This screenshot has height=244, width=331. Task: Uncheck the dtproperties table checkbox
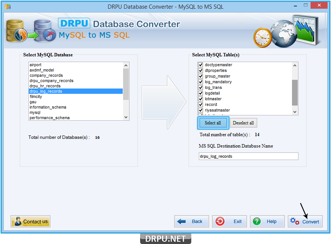[x=201, y=70]
